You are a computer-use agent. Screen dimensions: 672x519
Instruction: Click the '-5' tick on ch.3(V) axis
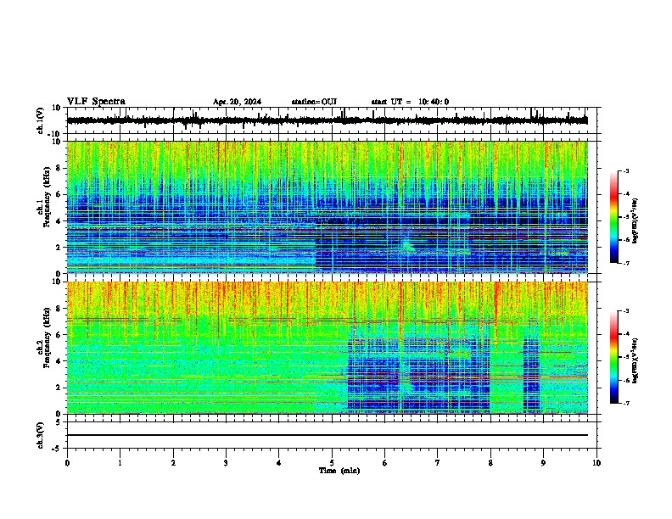[57, 449]
